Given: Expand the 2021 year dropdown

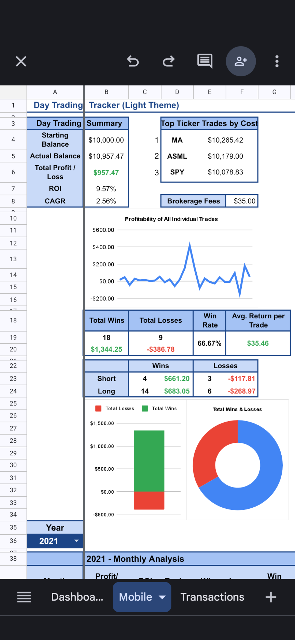Looking at the screenshot, I should [x=76, y=541].
